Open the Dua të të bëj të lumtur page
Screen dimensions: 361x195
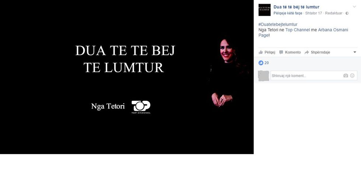click(296, 7)
